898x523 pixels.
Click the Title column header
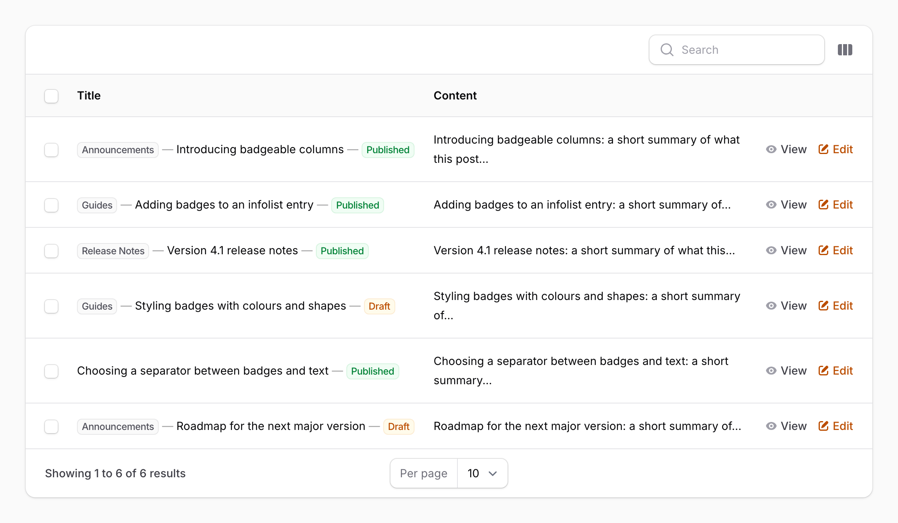coord(89,95)
